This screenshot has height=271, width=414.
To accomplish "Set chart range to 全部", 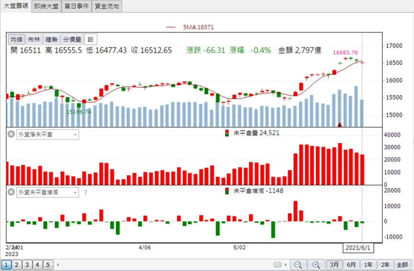I will pyautogui.click(x=403, y=265).
